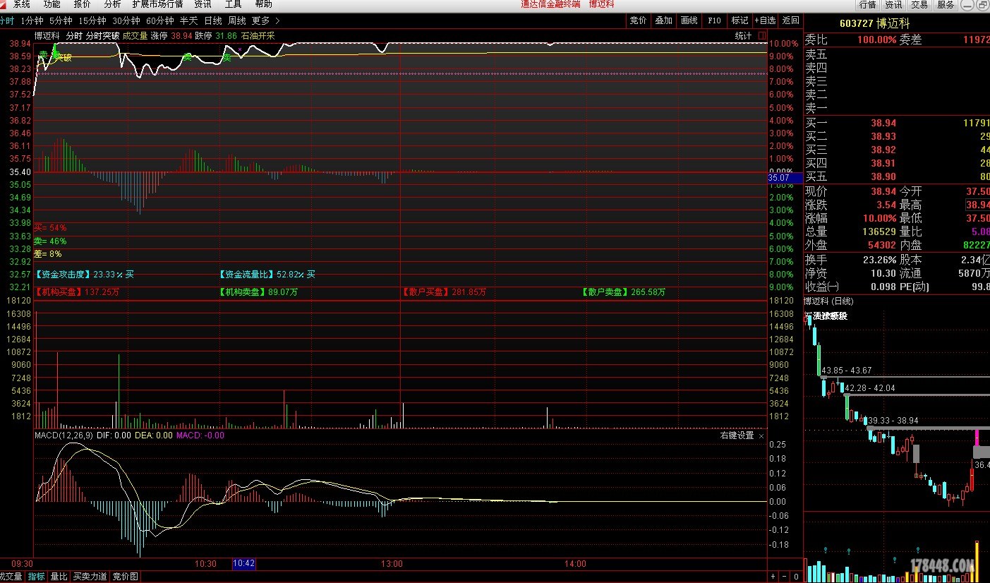Close the MACD indicator panel with ×
The image size is (990, 583).
[x=761, y=435]
